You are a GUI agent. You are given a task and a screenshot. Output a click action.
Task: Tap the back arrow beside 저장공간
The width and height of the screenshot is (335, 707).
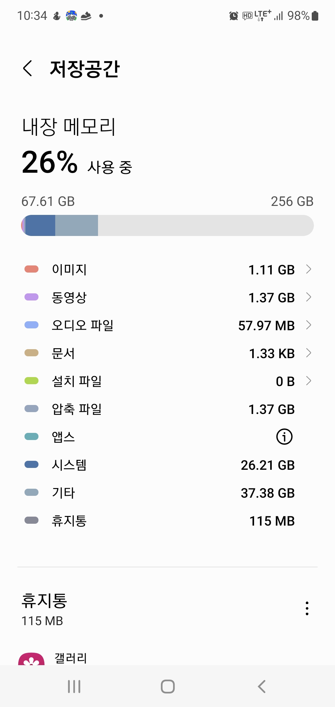(28, 68)
